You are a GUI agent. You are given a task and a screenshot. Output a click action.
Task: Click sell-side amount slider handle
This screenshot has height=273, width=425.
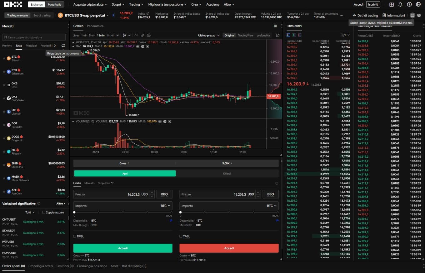click(180, 212)
